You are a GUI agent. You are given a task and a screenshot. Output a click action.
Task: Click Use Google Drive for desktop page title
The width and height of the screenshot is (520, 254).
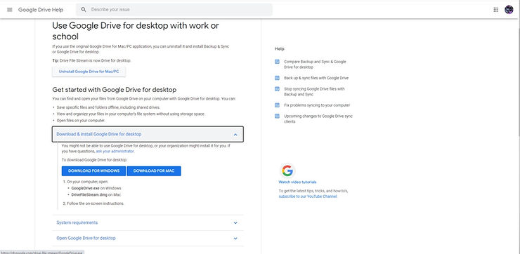tap(136, 31)
